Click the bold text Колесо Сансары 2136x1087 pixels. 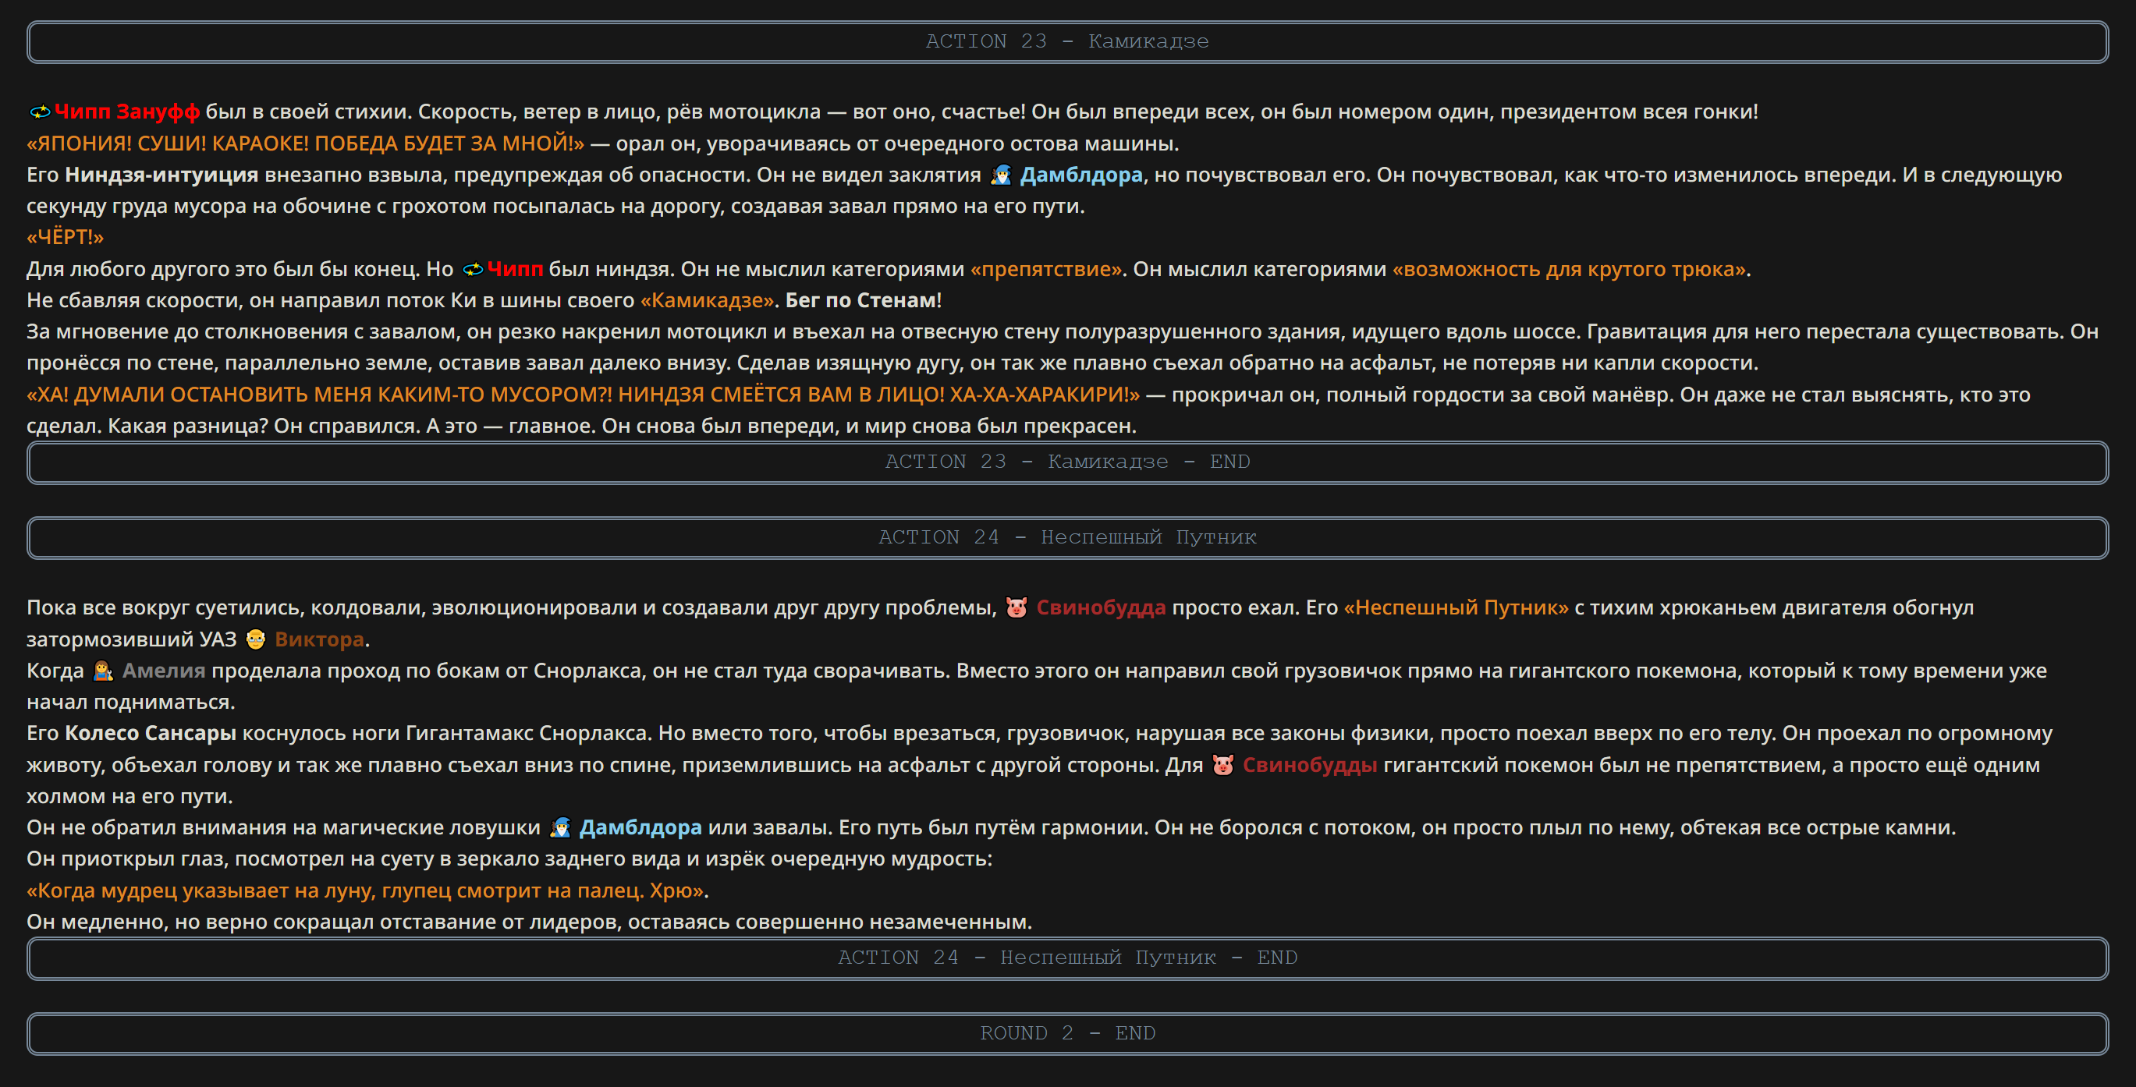(151, 733)
